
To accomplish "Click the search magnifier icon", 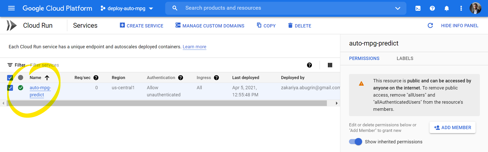I will 175,8.
